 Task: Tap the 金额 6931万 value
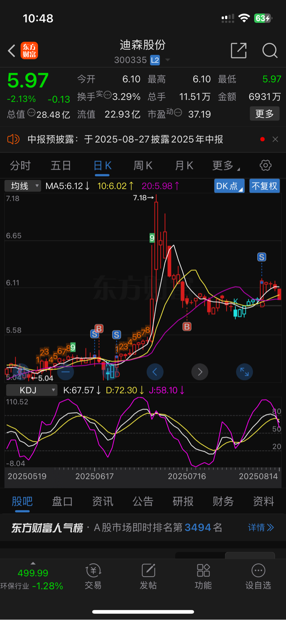click(265, 97)
